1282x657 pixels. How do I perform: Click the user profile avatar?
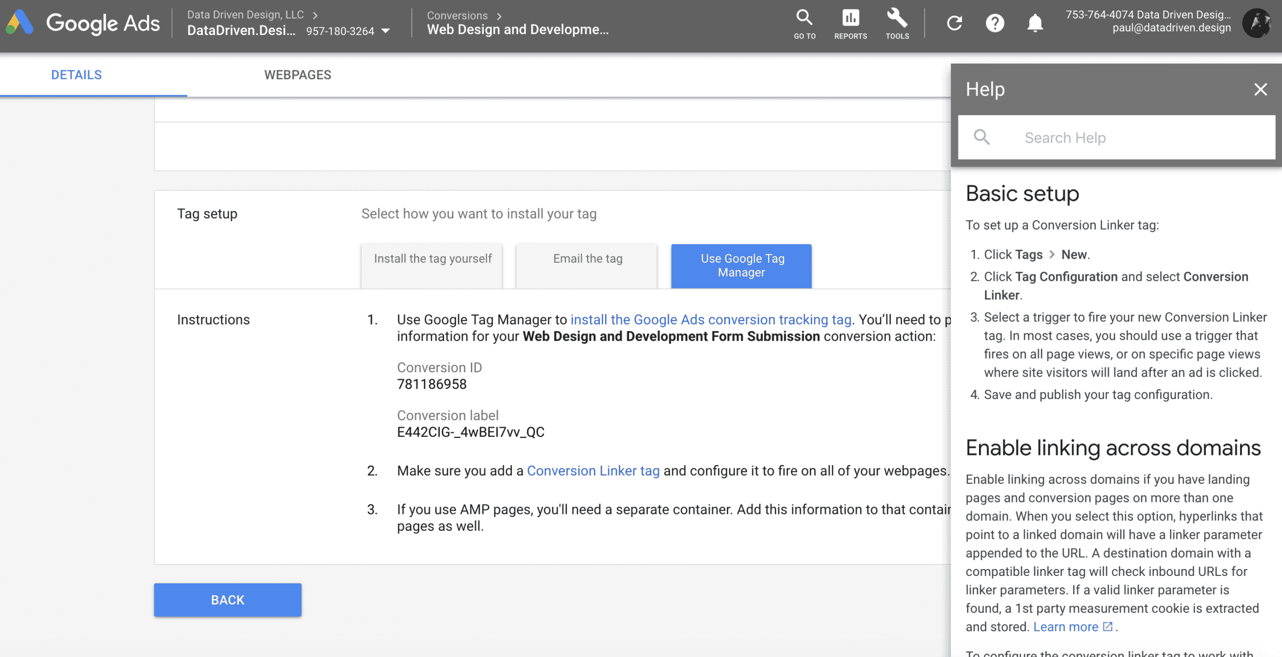[1256, 23]
